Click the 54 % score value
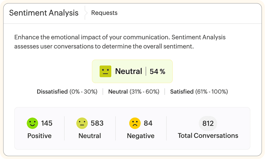The image size is (265, 159). 157,71
